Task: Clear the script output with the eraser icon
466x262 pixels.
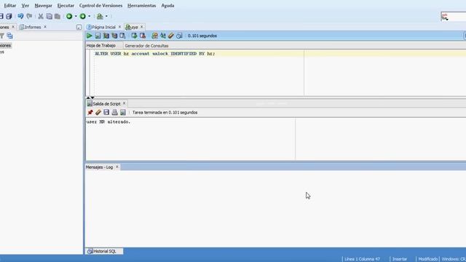Action: click(x=98, y=112)
